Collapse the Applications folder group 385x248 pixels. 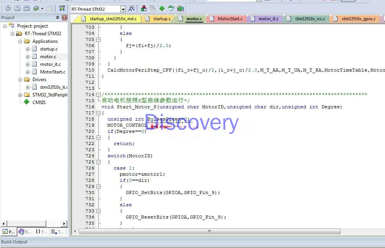click(x=20, y=41)
